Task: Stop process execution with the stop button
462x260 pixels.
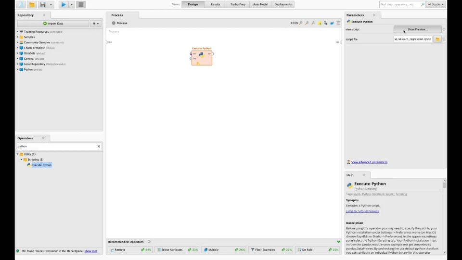Action: pos(81,4)
